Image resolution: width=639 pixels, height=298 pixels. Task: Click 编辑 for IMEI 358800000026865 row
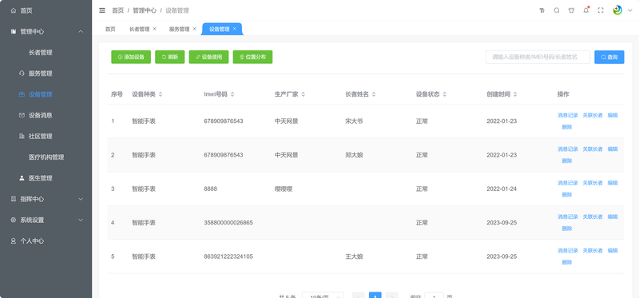pos(613,217)
